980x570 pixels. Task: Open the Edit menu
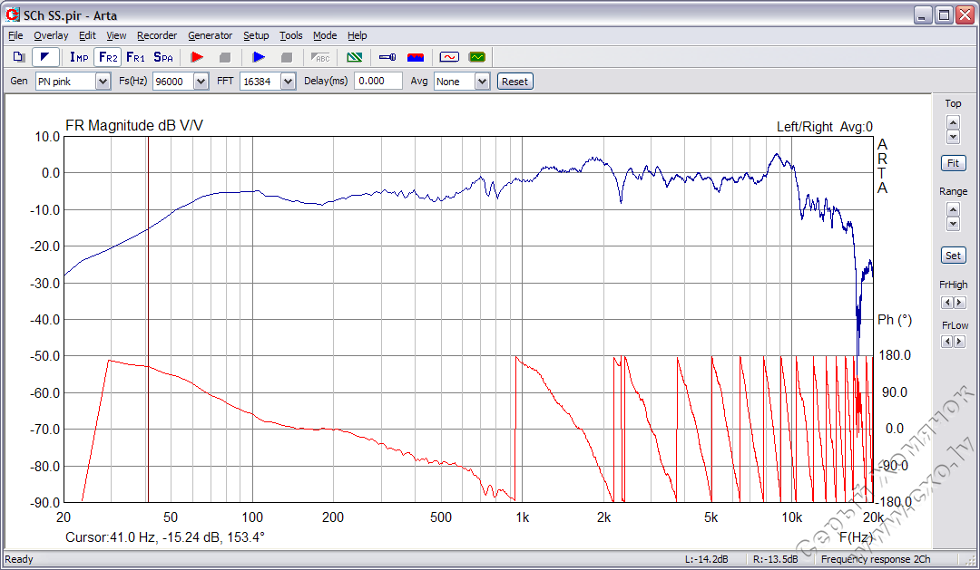[x=87, y=35]
